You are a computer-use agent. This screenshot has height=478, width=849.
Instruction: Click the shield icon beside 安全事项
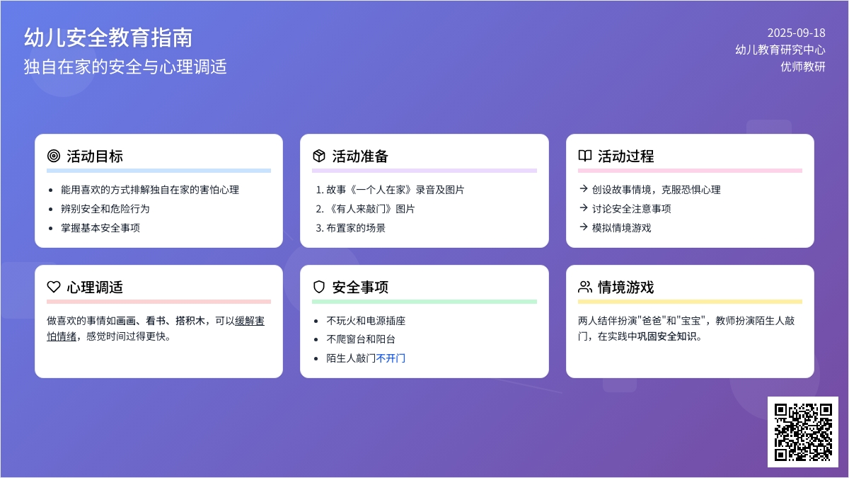[x=319, y=287]
